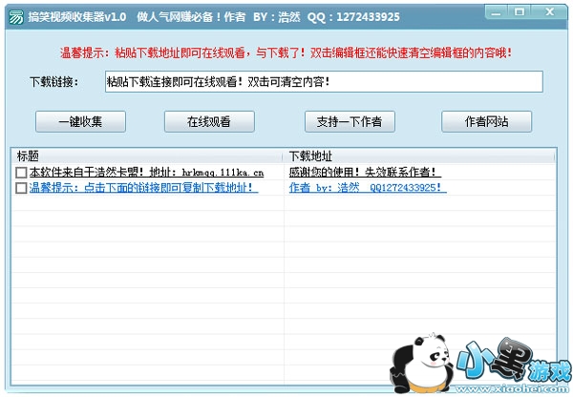Tick the checkbox for 温馨提示 row
573x397 pixels.
click(21, 188)
